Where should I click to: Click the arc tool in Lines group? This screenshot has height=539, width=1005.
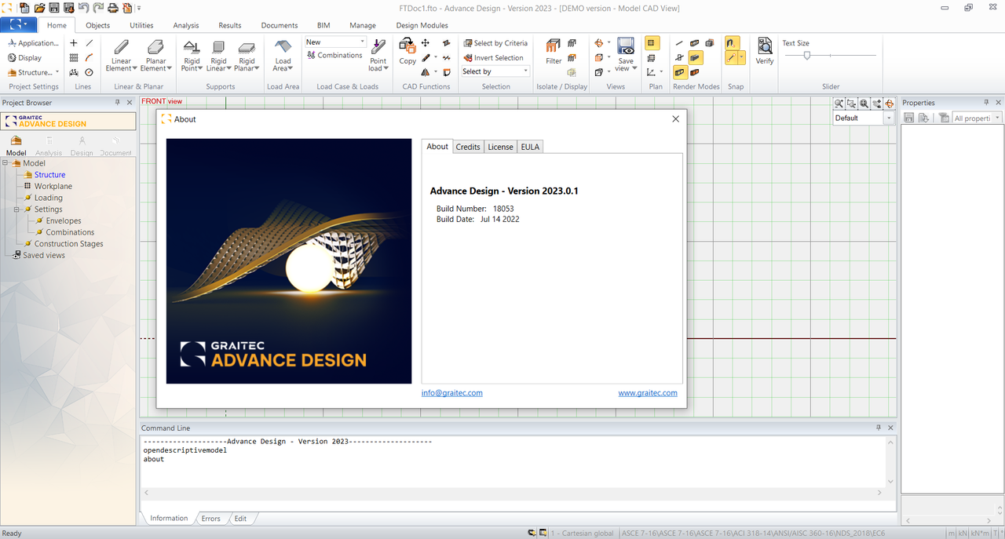coord(90,57)
